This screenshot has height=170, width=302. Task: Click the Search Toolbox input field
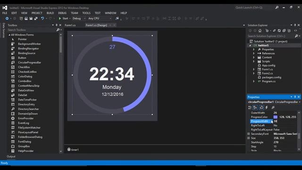[x=32, y=30]
